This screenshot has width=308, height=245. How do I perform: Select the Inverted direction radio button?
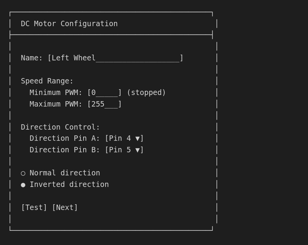(x=23, y=184)
